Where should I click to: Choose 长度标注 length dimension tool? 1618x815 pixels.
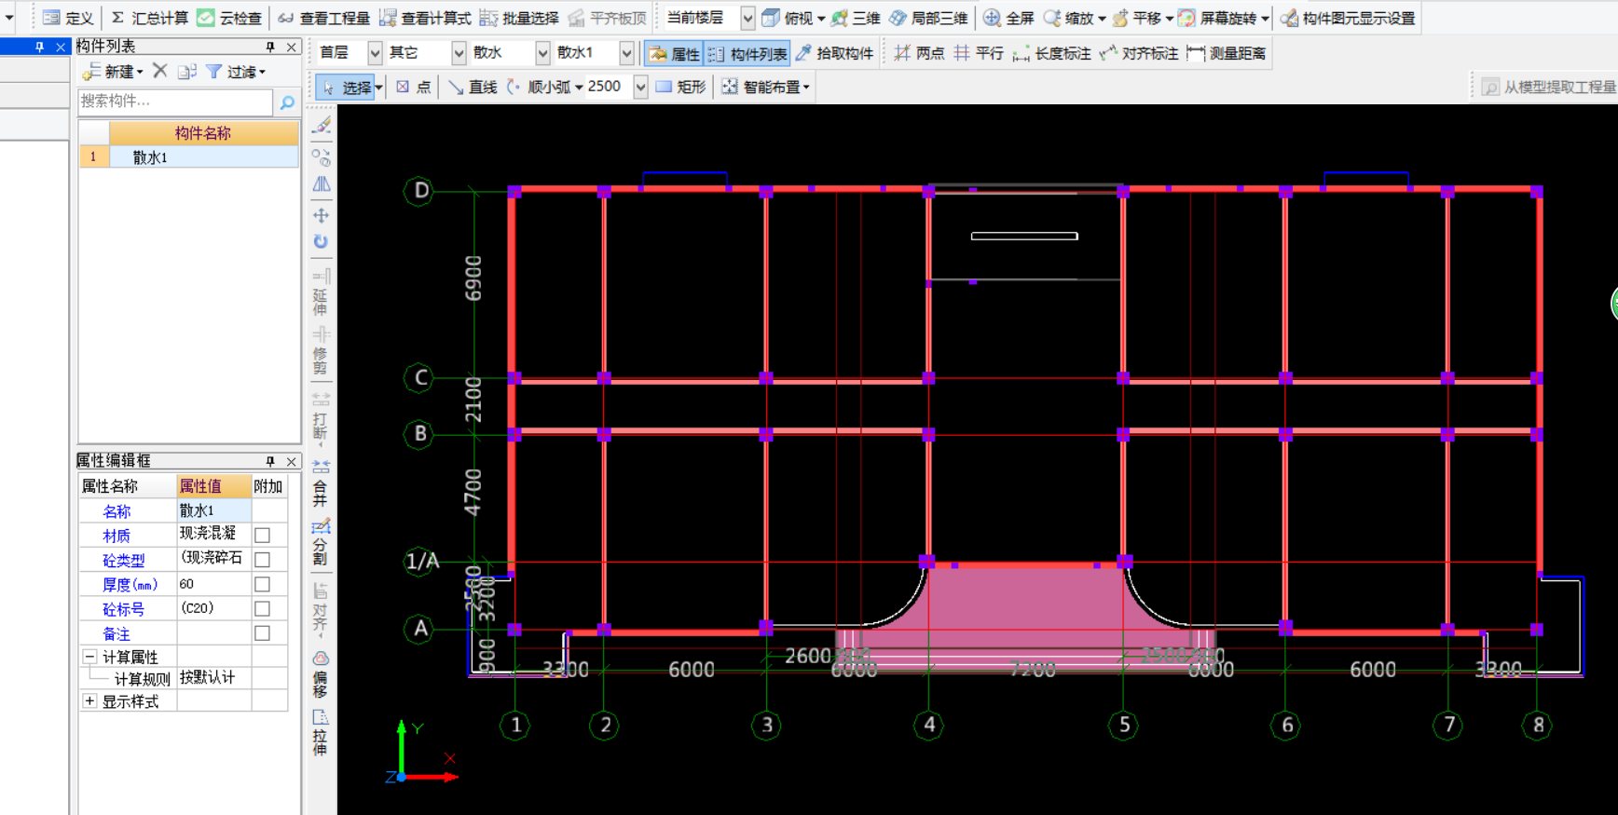coord(1051,53)
